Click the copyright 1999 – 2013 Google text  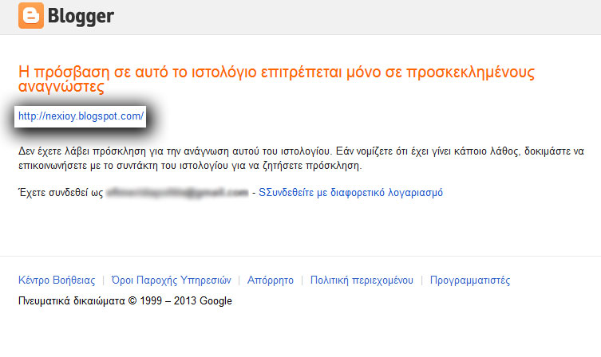tap(125, 300)
